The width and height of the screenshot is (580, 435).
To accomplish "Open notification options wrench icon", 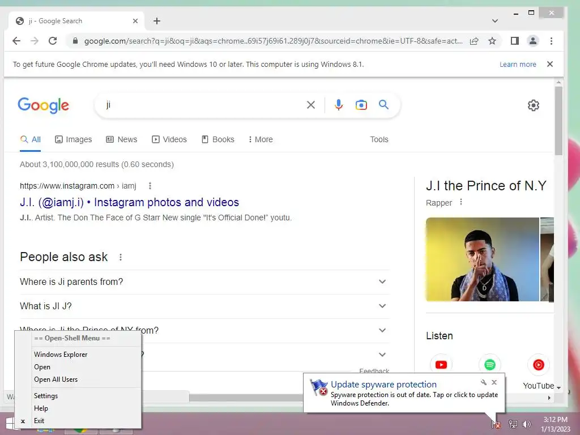I will click(483, 382).
